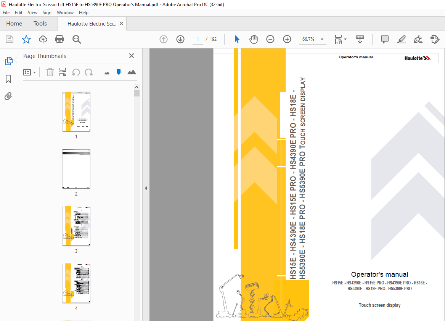Viewport: 445px width, 321px height.
Task: Open zoom level dropdown arrow
Action: [x=322, y=39]
